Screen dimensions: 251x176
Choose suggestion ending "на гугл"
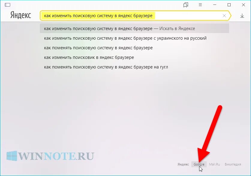134,67
